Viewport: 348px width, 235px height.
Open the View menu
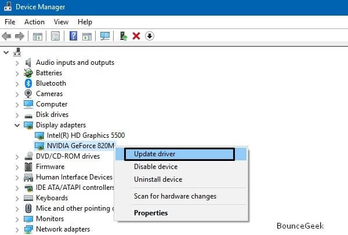point(61,22)
